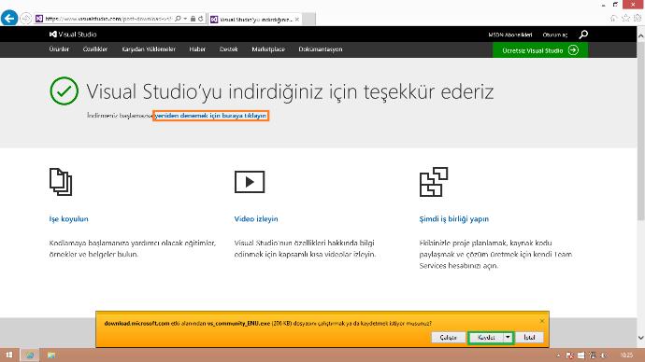Open the Ürünler menu
The width and height of the screenshot is (645, 362).
pos(59,49)
